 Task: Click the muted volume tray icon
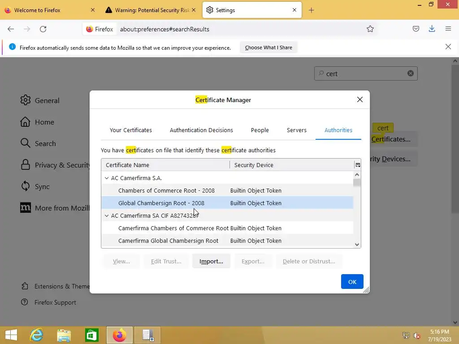tap(417, 335)
